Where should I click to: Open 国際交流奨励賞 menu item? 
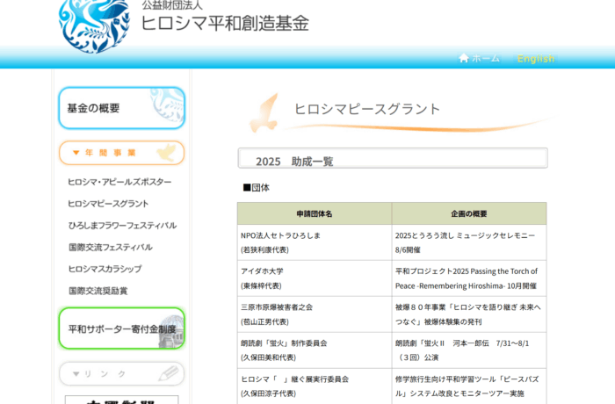click(98, 291)
